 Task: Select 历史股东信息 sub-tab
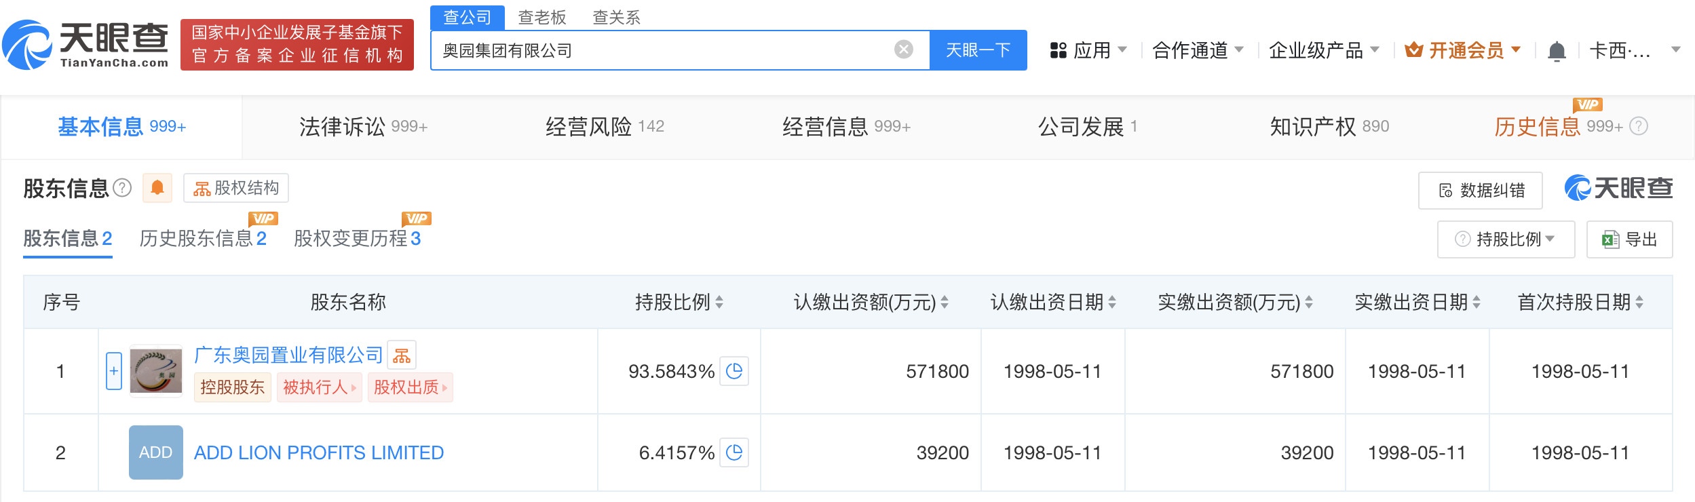click(x=203, y=239)
